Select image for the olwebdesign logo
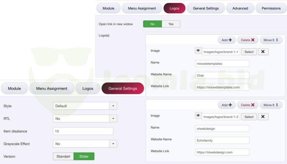 pos(249,117)
